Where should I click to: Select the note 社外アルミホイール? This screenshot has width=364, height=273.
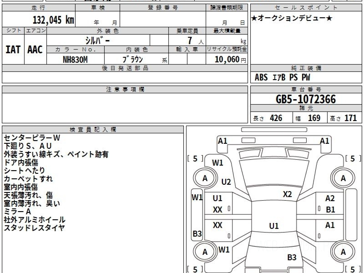tap(35, 220)
